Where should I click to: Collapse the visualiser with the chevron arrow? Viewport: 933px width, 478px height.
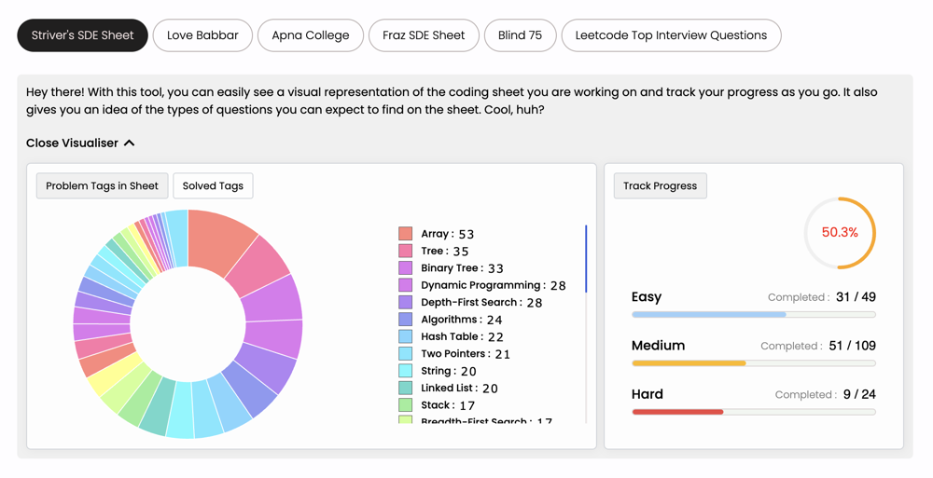(x=130, y=143)
